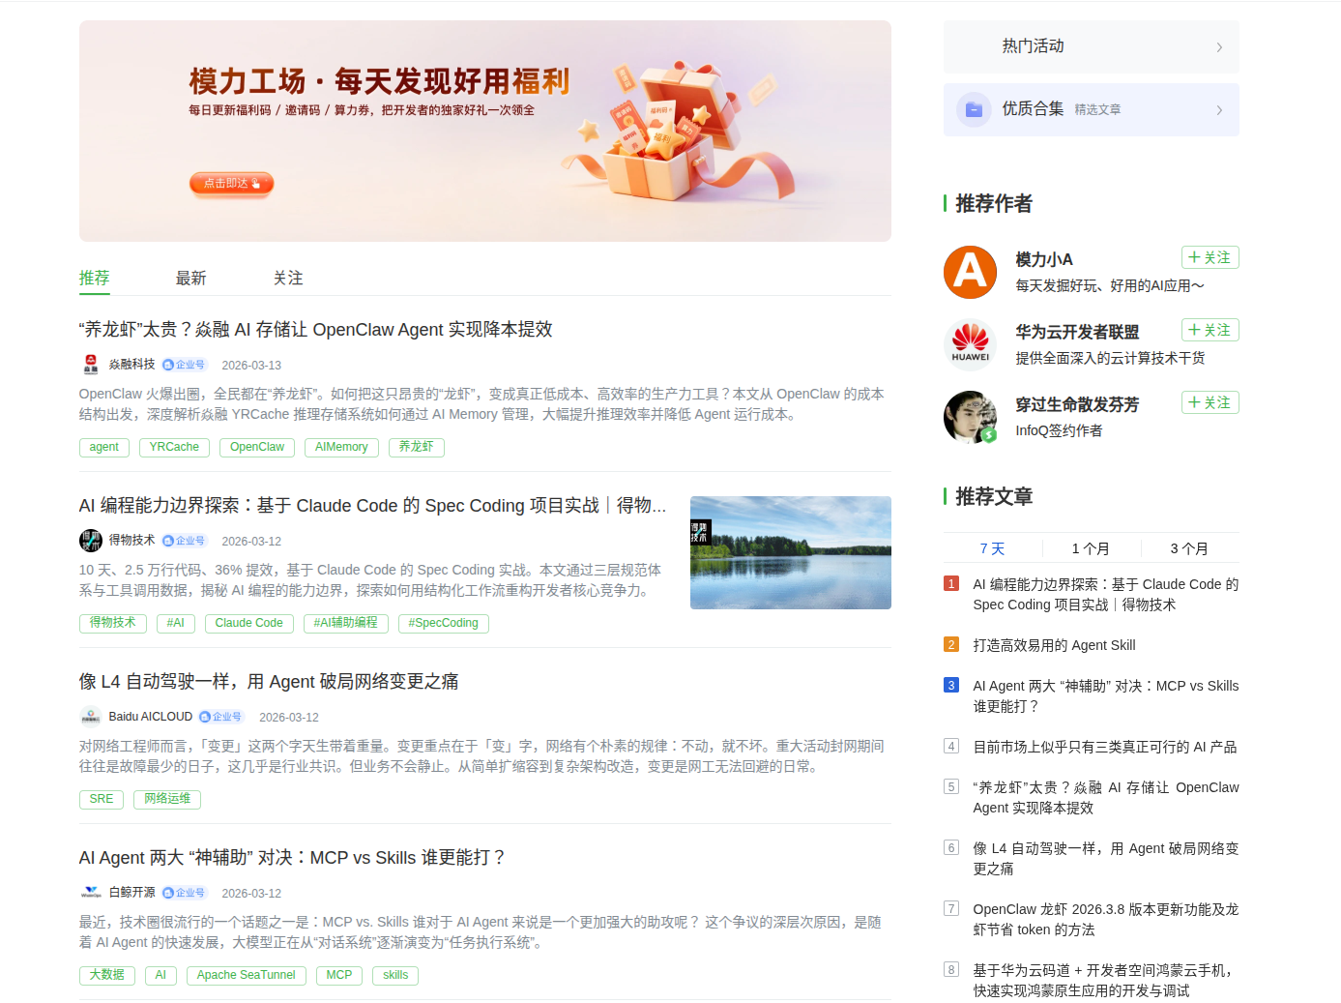Click 企业号 badge next to 焱融科技
The height and width of the screenshot is (1003, 1341).
(184, 365)
